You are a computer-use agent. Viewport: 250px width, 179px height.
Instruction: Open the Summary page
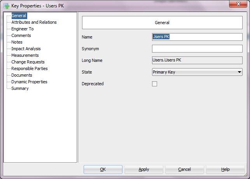coord(20,88)
